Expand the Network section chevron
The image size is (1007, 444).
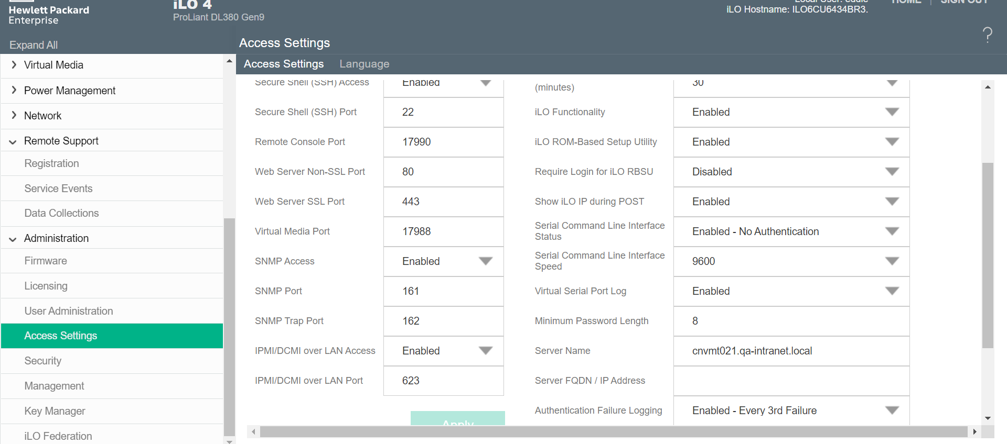click(x=14, y=116)
